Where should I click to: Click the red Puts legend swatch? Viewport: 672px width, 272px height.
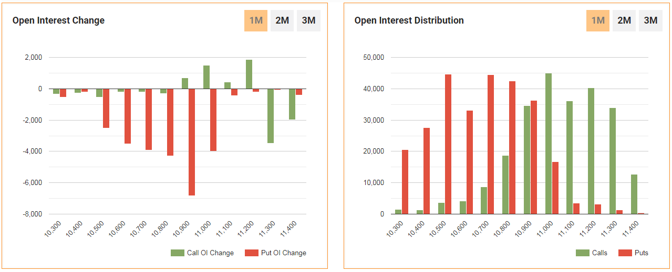pos(625,253)
